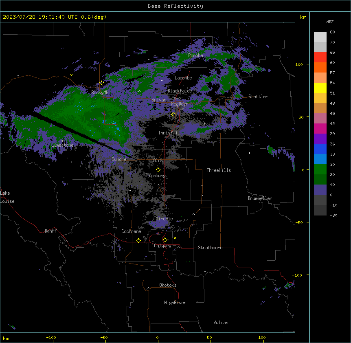
Task: Pick the red 60-65 dBZ legend swatch
Action: [320, 57]
